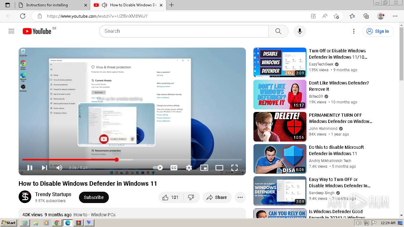
Task: Open 'Don't Like Windows Defender? Remove It' title
Action: pos(339,86)
